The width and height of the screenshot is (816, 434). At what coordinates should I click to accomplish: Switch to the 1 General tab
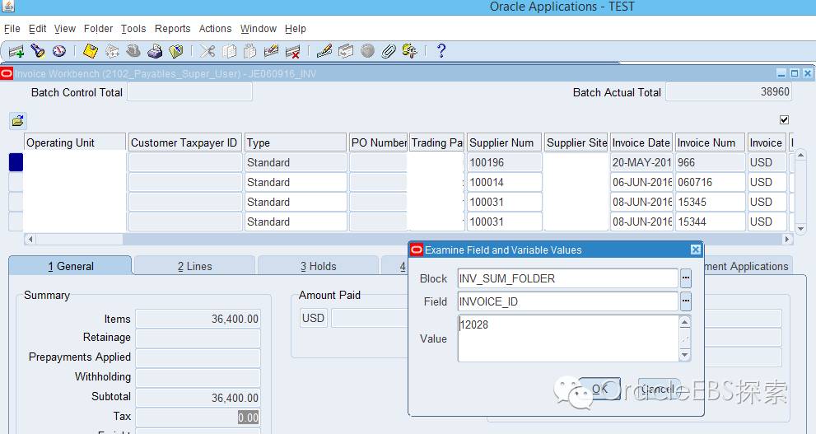pyautogui.click(x=70, y=266)
